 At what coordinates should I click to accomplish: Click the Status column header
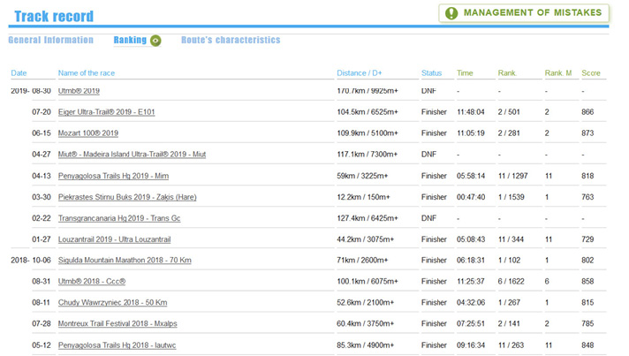coord(432,73)
